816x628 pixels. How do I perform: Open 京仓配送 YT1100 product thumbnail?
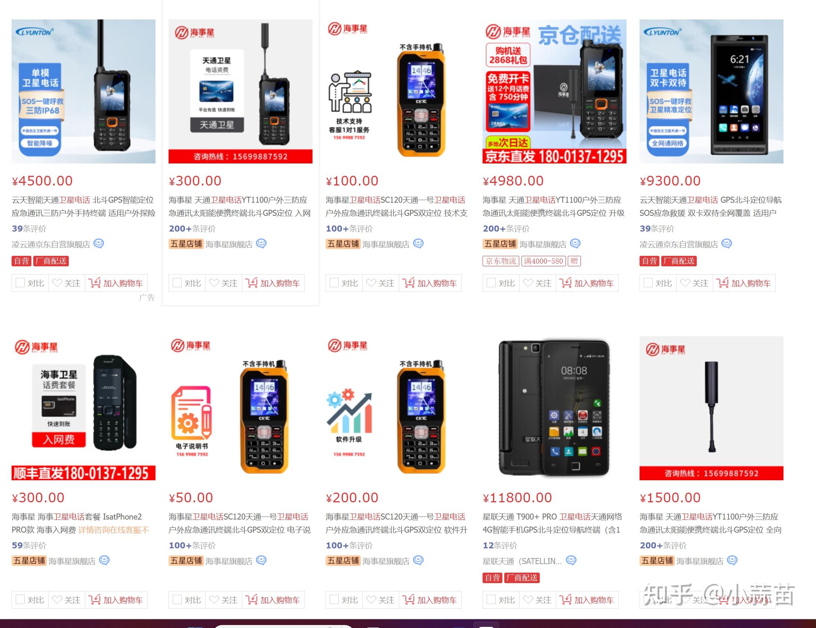pyautogui.click(x=554, y=91)
